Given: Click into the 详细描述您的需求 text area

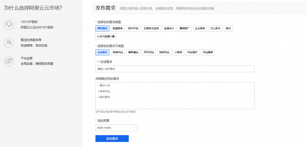Looking at the screenshot, I should (x=175, y=96).
